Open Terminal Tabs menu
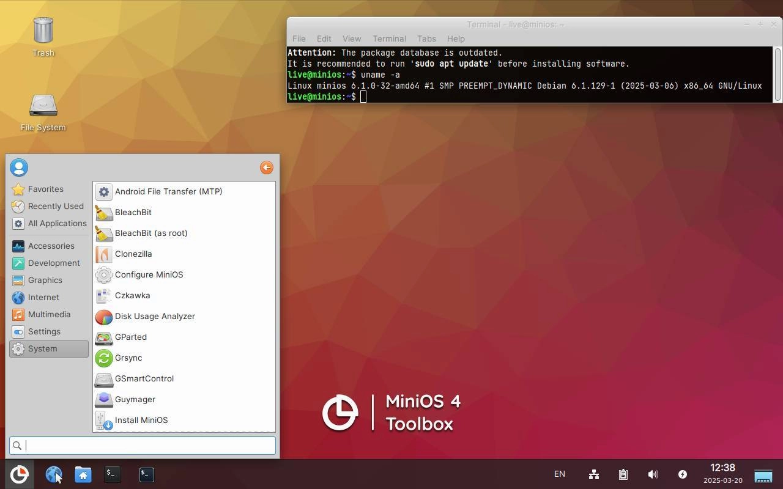Viewport: 783px width, 489px height. tap(426, 39)
